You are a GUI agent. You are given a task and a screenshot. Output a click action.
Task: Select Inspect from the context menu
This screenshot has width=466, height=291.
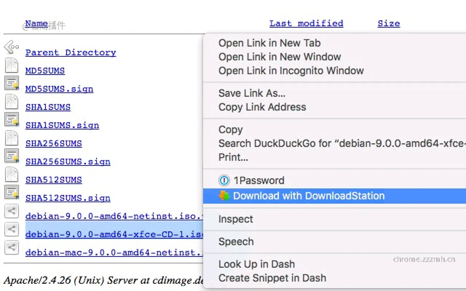[x=235, y=219]
